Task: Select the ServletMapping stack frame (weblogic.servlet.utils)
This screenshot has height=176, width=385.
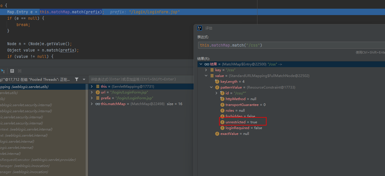Action: coord(43,87)
